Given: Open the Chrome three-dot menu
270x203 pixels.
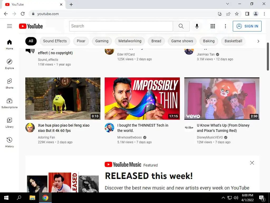Looking at the screenshot, I should (x=264, y=14).
